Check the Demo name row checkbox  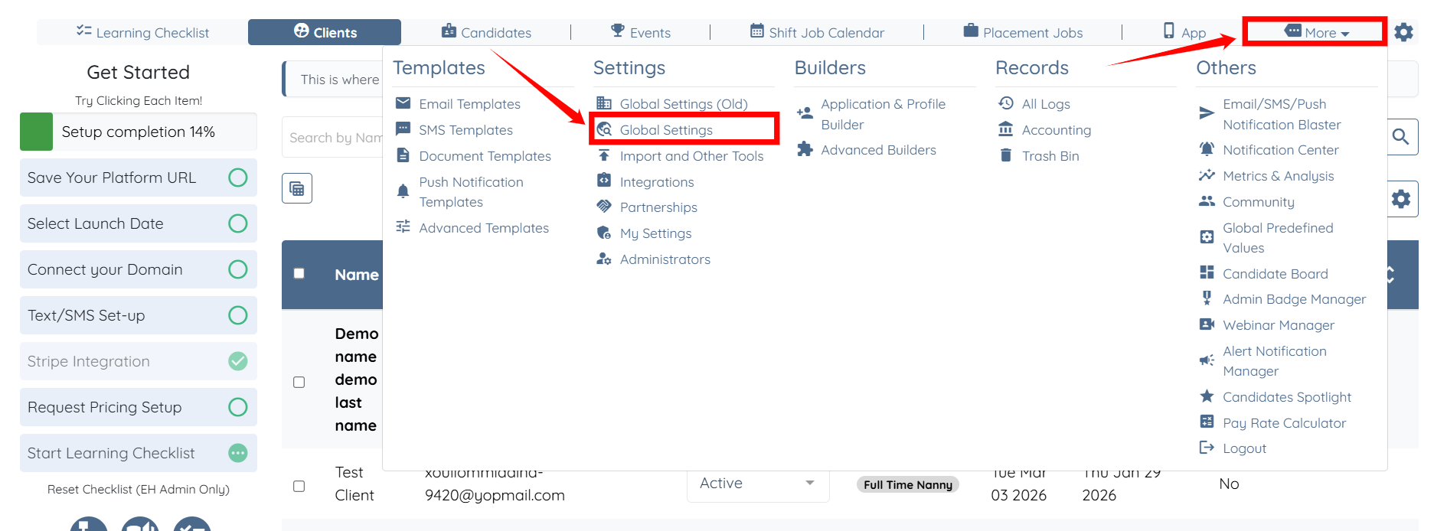coord(299,382)
